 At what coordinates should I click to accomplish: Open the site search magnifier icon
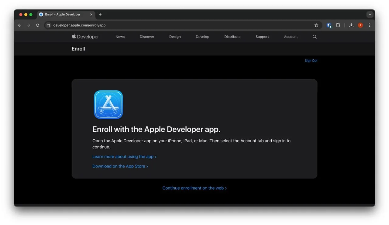click(315, 37)
